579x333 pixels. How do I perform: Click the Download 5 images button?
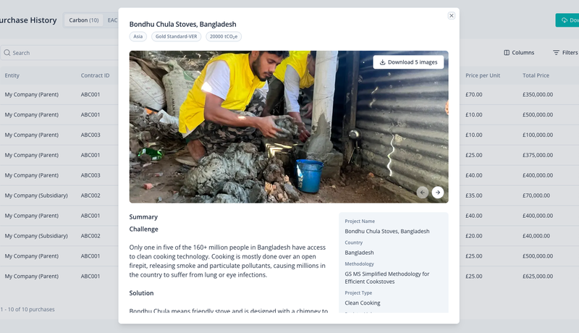[408, 62]
